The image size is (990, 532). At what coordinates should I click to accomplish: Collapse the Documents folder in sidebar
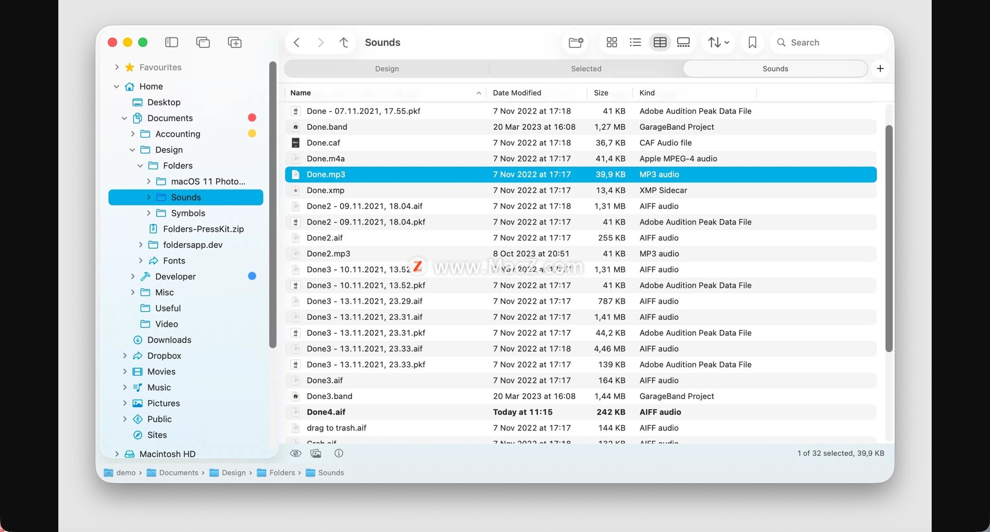(x=124, y=118)
